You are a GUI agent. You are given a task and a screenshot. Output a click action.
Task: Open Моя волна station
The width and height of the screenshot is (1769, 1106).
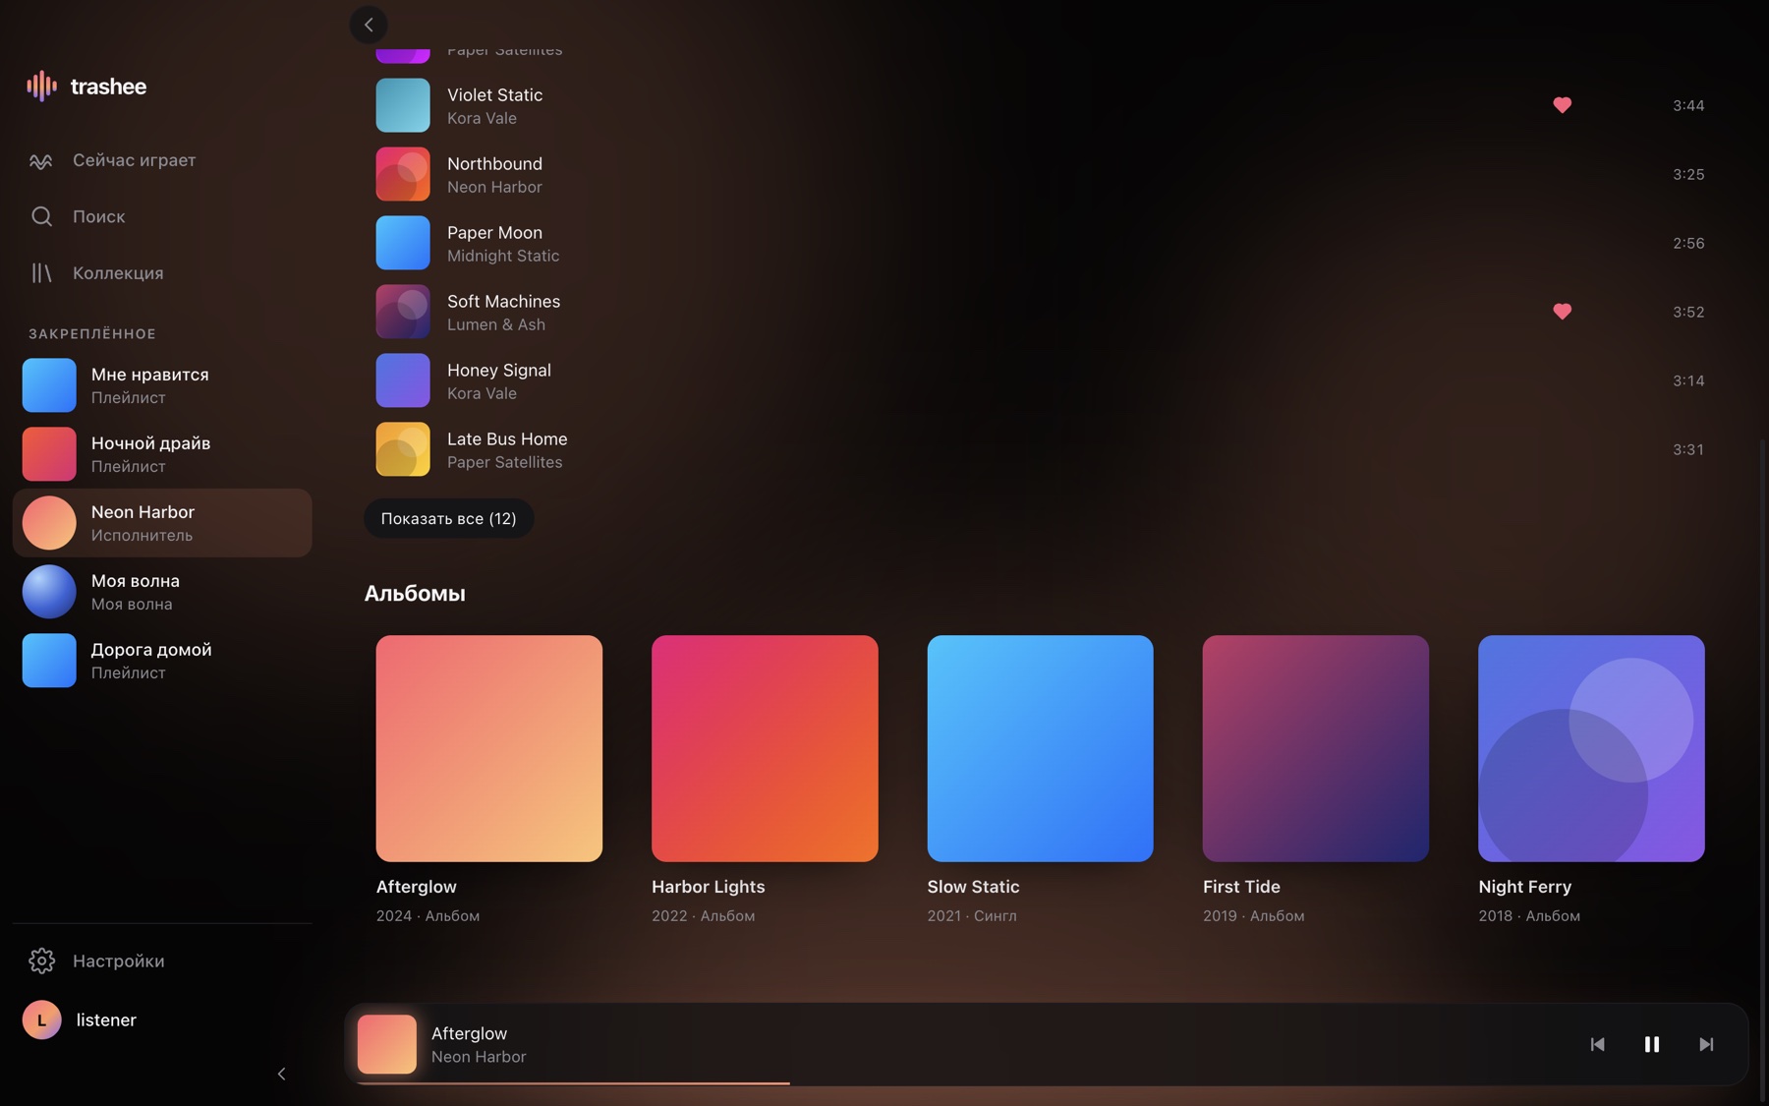pyautogui.click(x=162, y=592)
